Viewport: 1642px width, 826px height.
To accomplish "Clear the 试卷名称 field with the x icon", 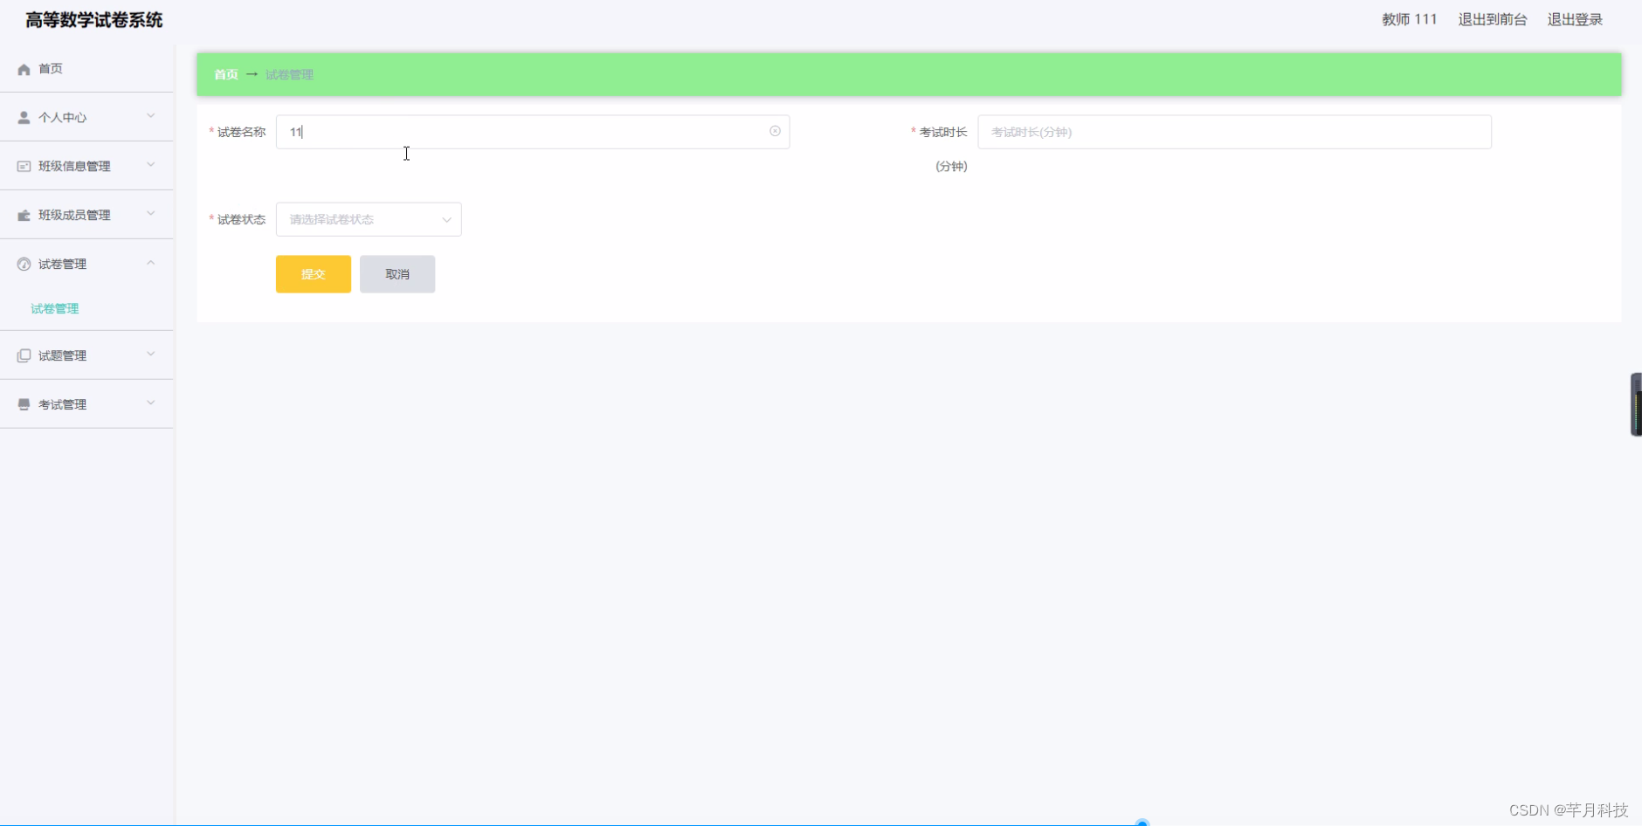I will [x=775, y=131].
